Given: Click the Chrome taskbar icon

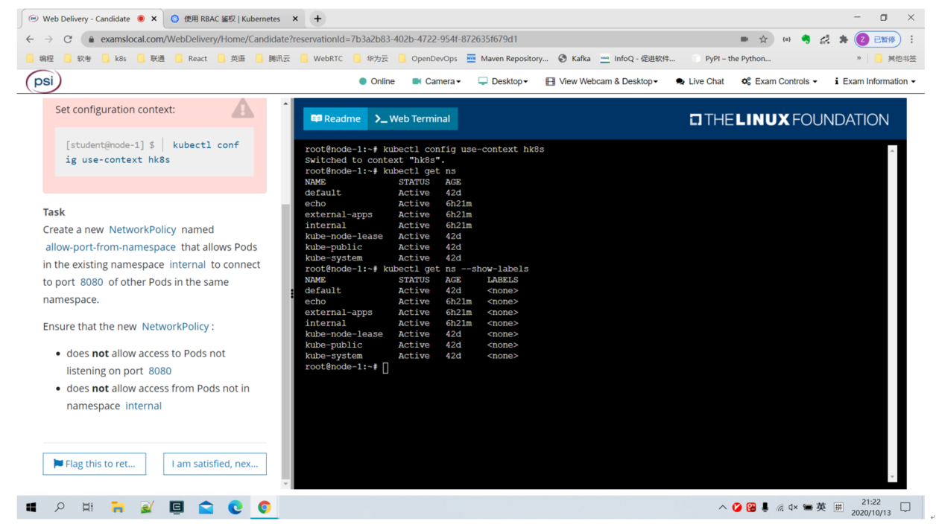Looking at the screenshot, I should coord(265,507).
